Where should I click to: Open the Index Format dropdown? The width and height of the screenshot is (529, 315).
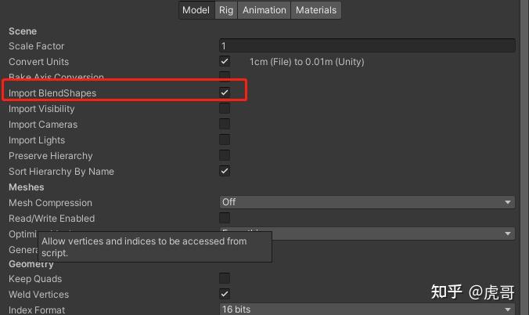pos(366,310)
